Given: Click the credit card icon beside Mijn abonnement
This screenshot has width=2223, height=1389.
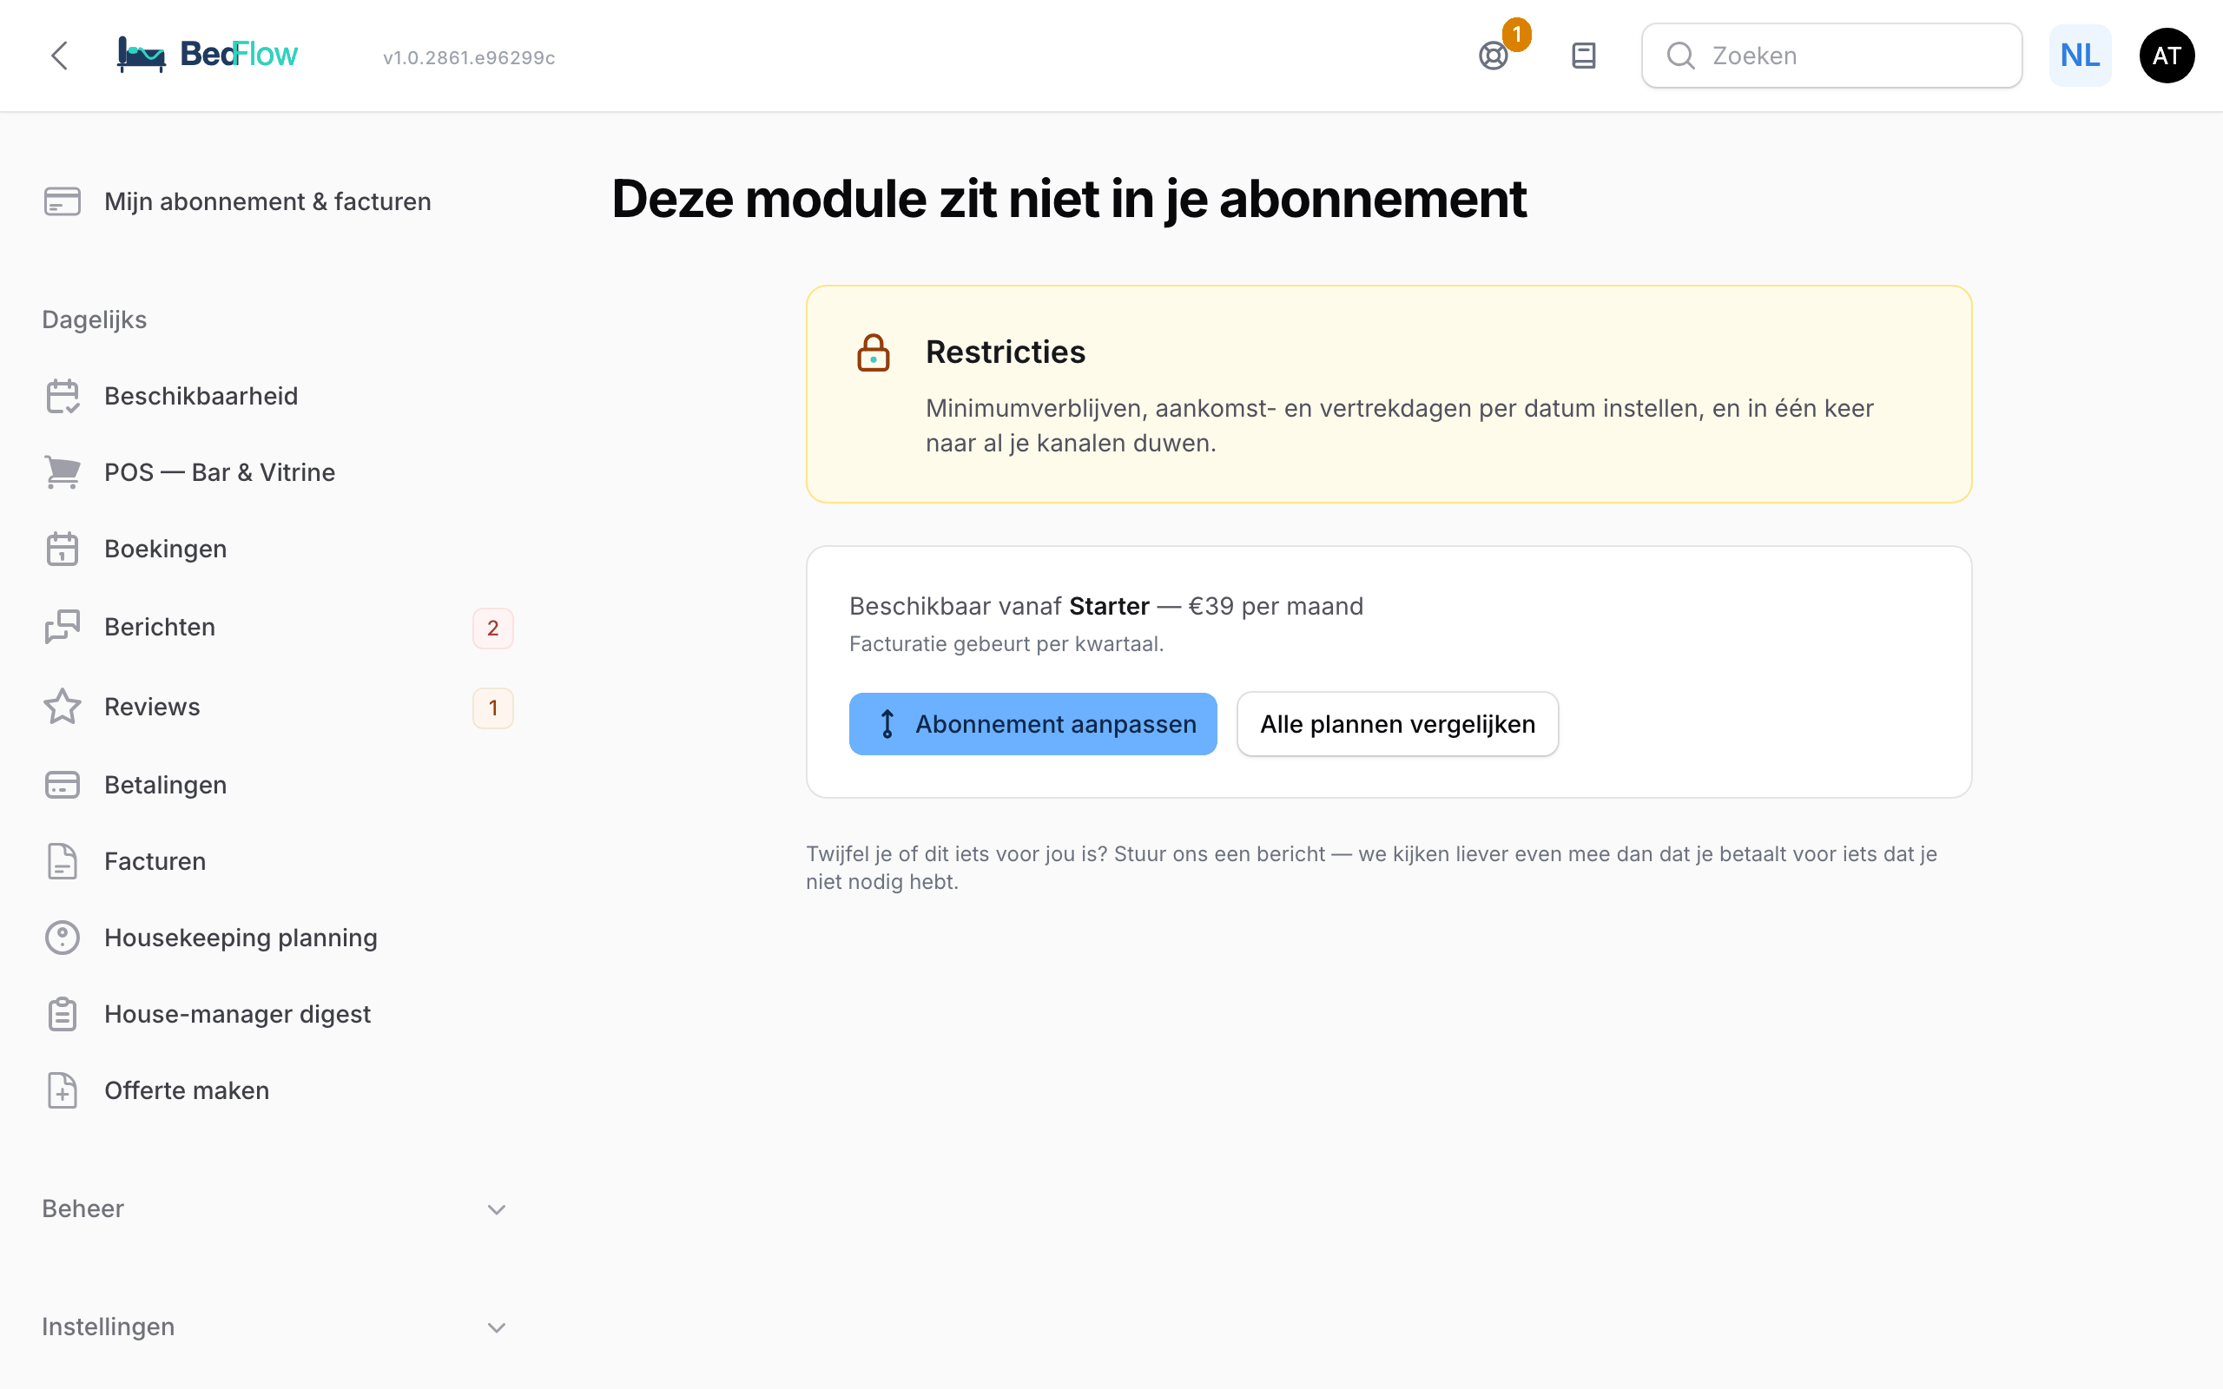Looking at the screenshot, I should pyautogui.click(x=63, y=201).
